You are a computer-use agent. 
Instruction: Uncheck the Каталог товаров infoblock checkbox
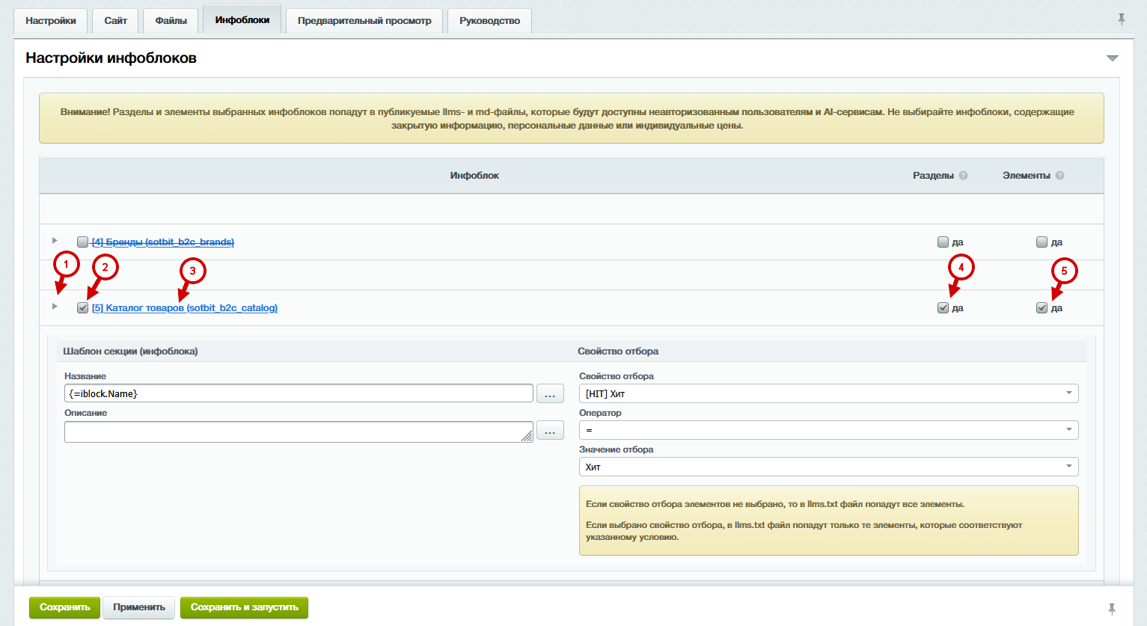tap(83, 308)
